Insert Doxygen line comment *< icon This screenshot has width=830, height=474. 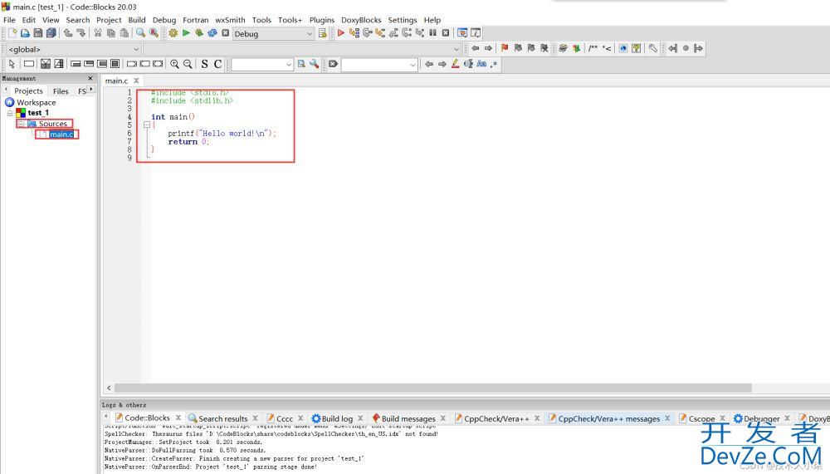pos(607,48)
